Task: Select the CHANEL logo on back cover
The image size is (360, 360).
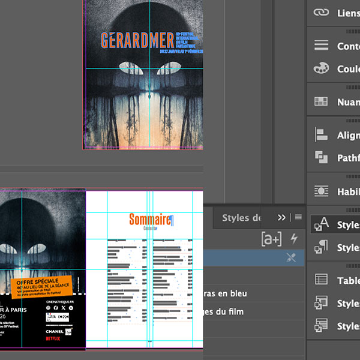Action: point(55,332)
